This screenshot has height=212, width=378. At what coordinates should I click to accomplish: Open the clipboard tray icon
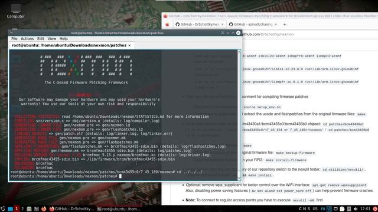[342, 209]
